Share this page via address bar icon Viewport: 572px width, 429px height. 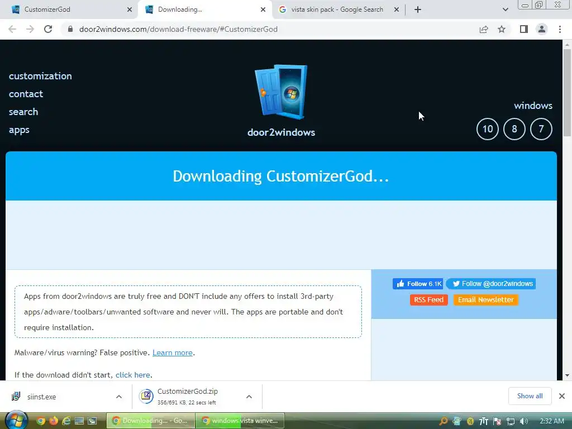point(484,29)
